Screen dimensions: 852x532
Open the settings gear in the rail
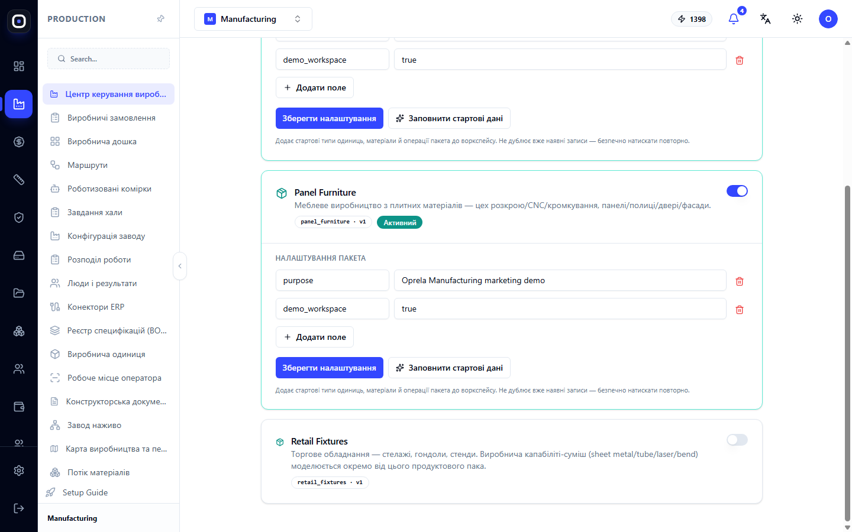click(x=19, y=471)
